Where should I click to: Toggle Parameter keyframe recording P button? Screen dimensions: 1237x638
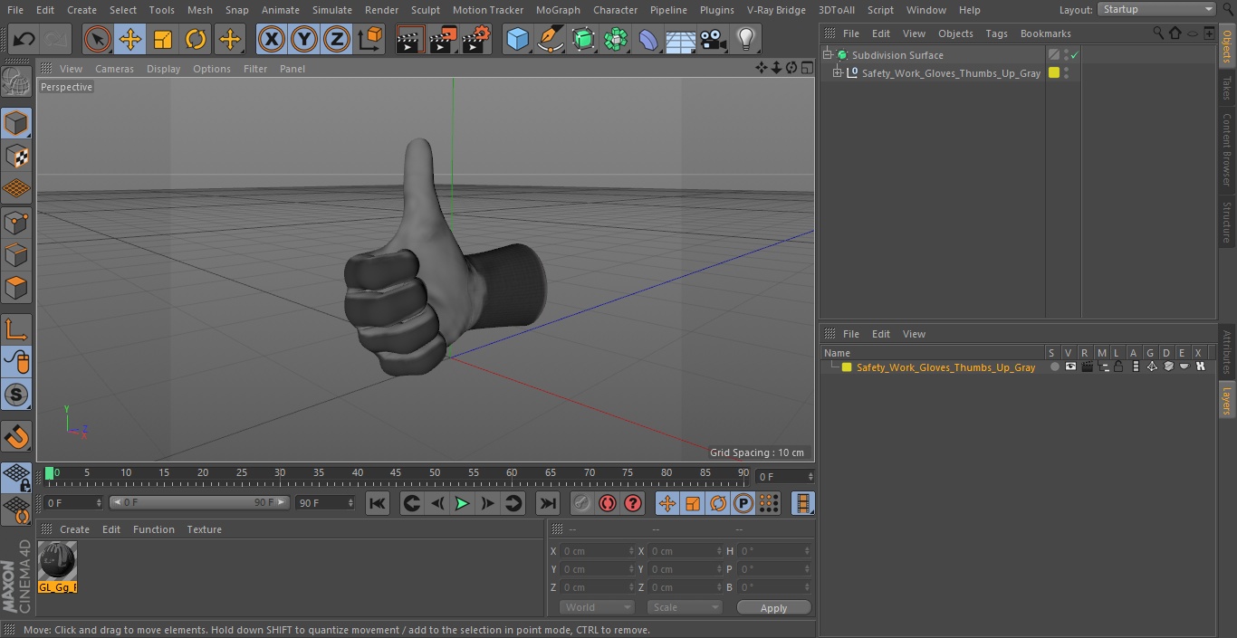click(743, 503)
